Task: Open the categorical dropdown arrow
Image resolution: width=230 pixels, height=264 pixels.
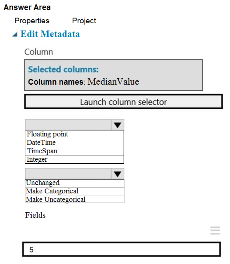Action: 118,174
